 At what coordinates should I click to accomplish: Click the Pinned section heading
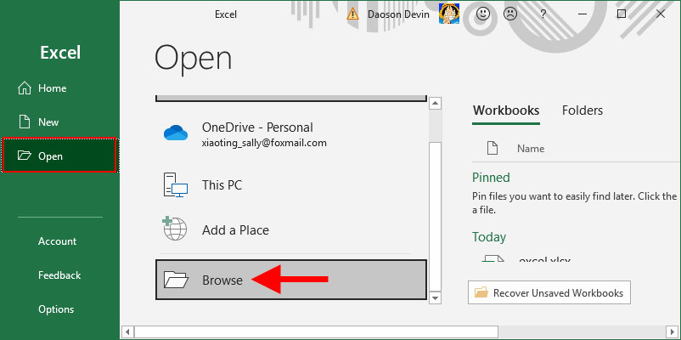point(491,178)
